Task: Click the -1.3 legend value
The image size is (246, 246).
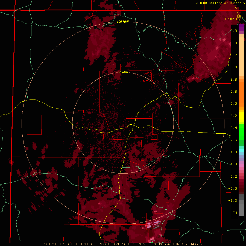Action: [x=233, y=201]
